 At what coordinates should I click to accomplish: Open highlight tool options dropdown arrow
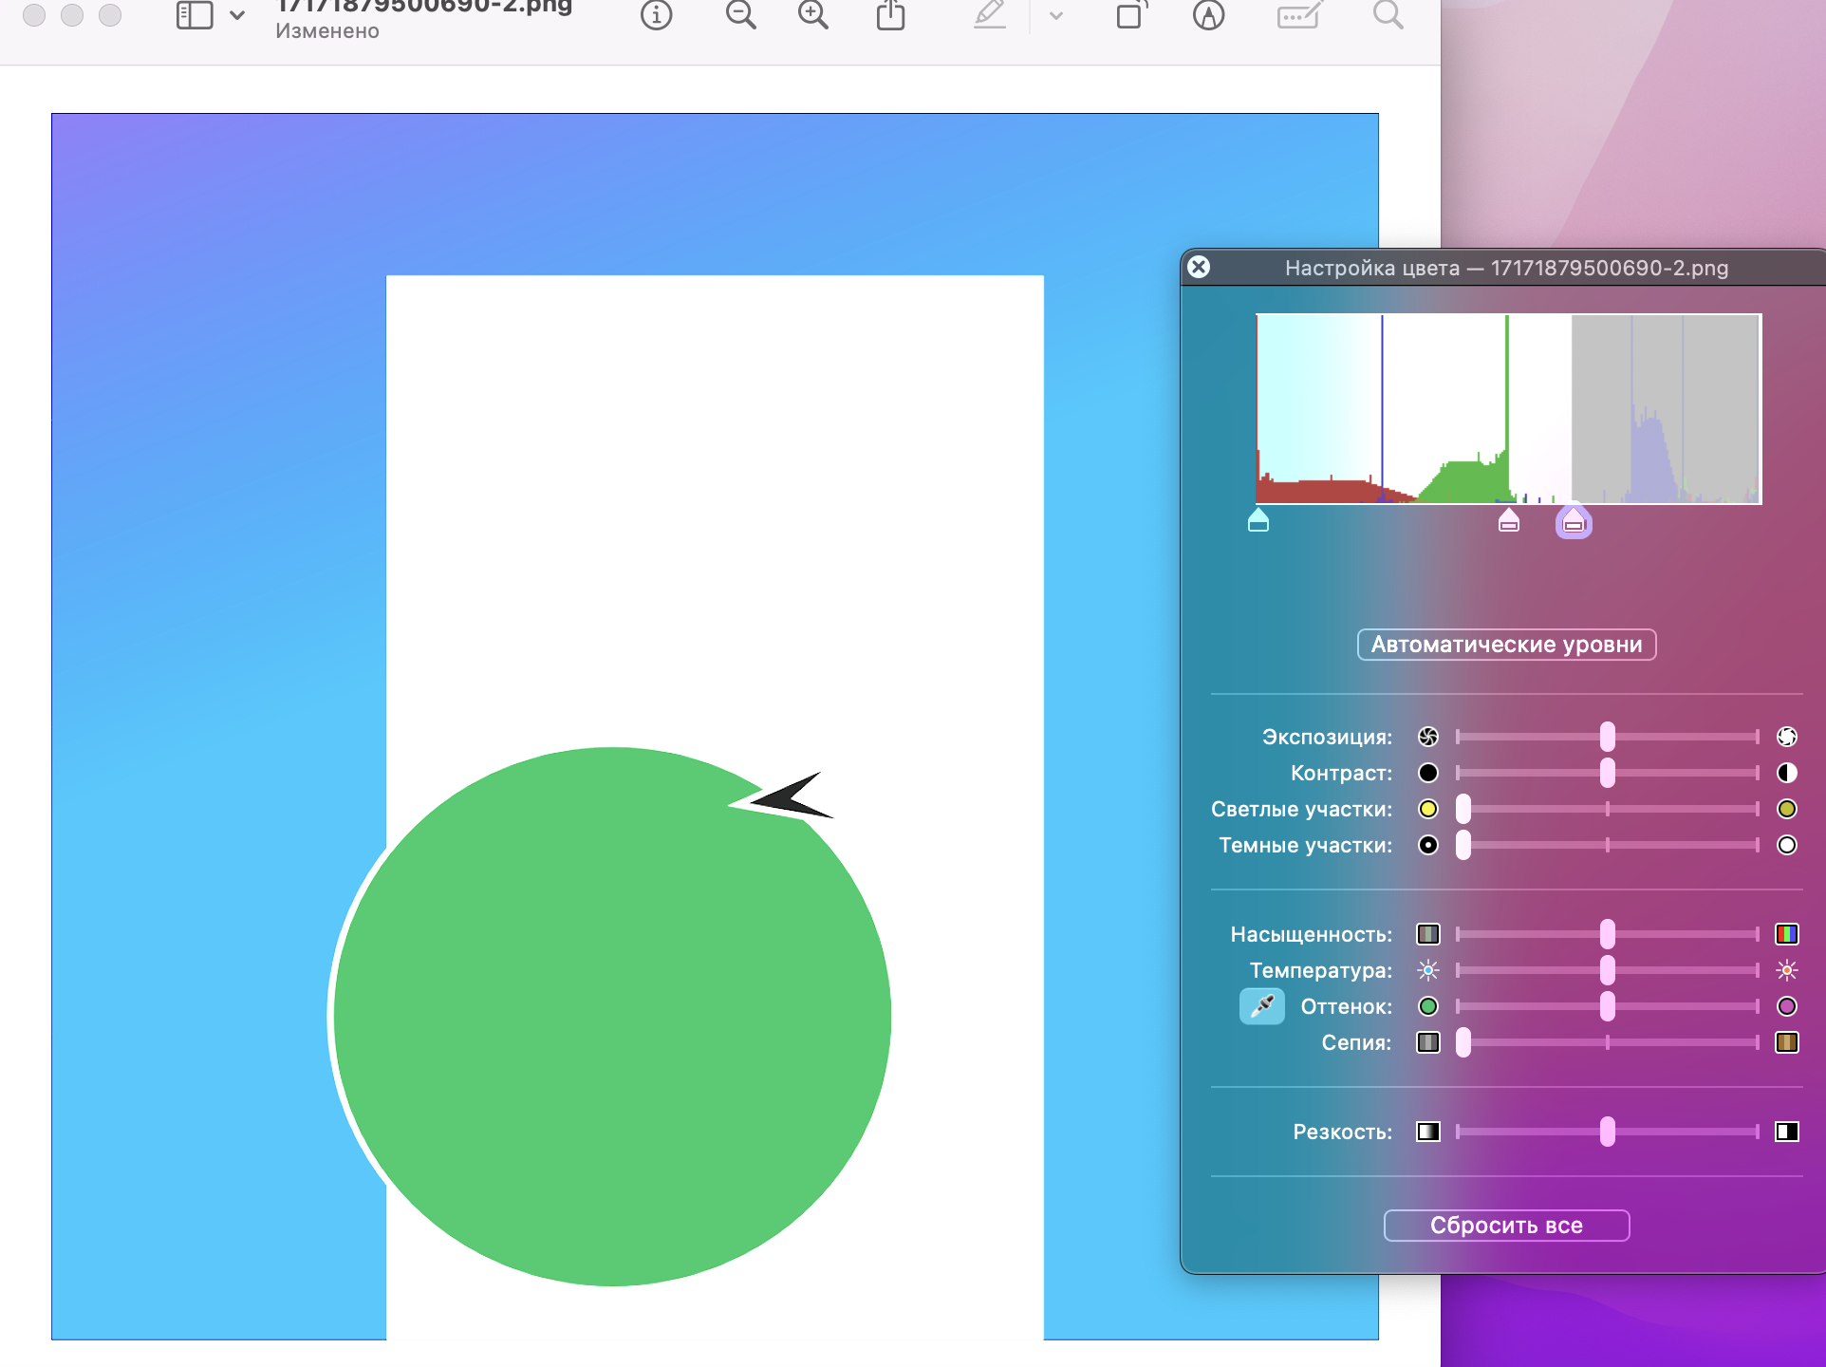point(1056,15)
